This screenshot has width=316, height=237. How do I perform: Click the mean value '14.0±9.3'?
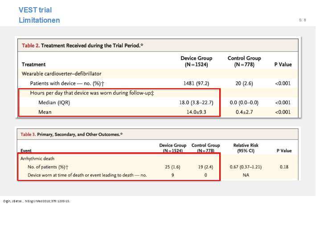click(x=196, y=112)
